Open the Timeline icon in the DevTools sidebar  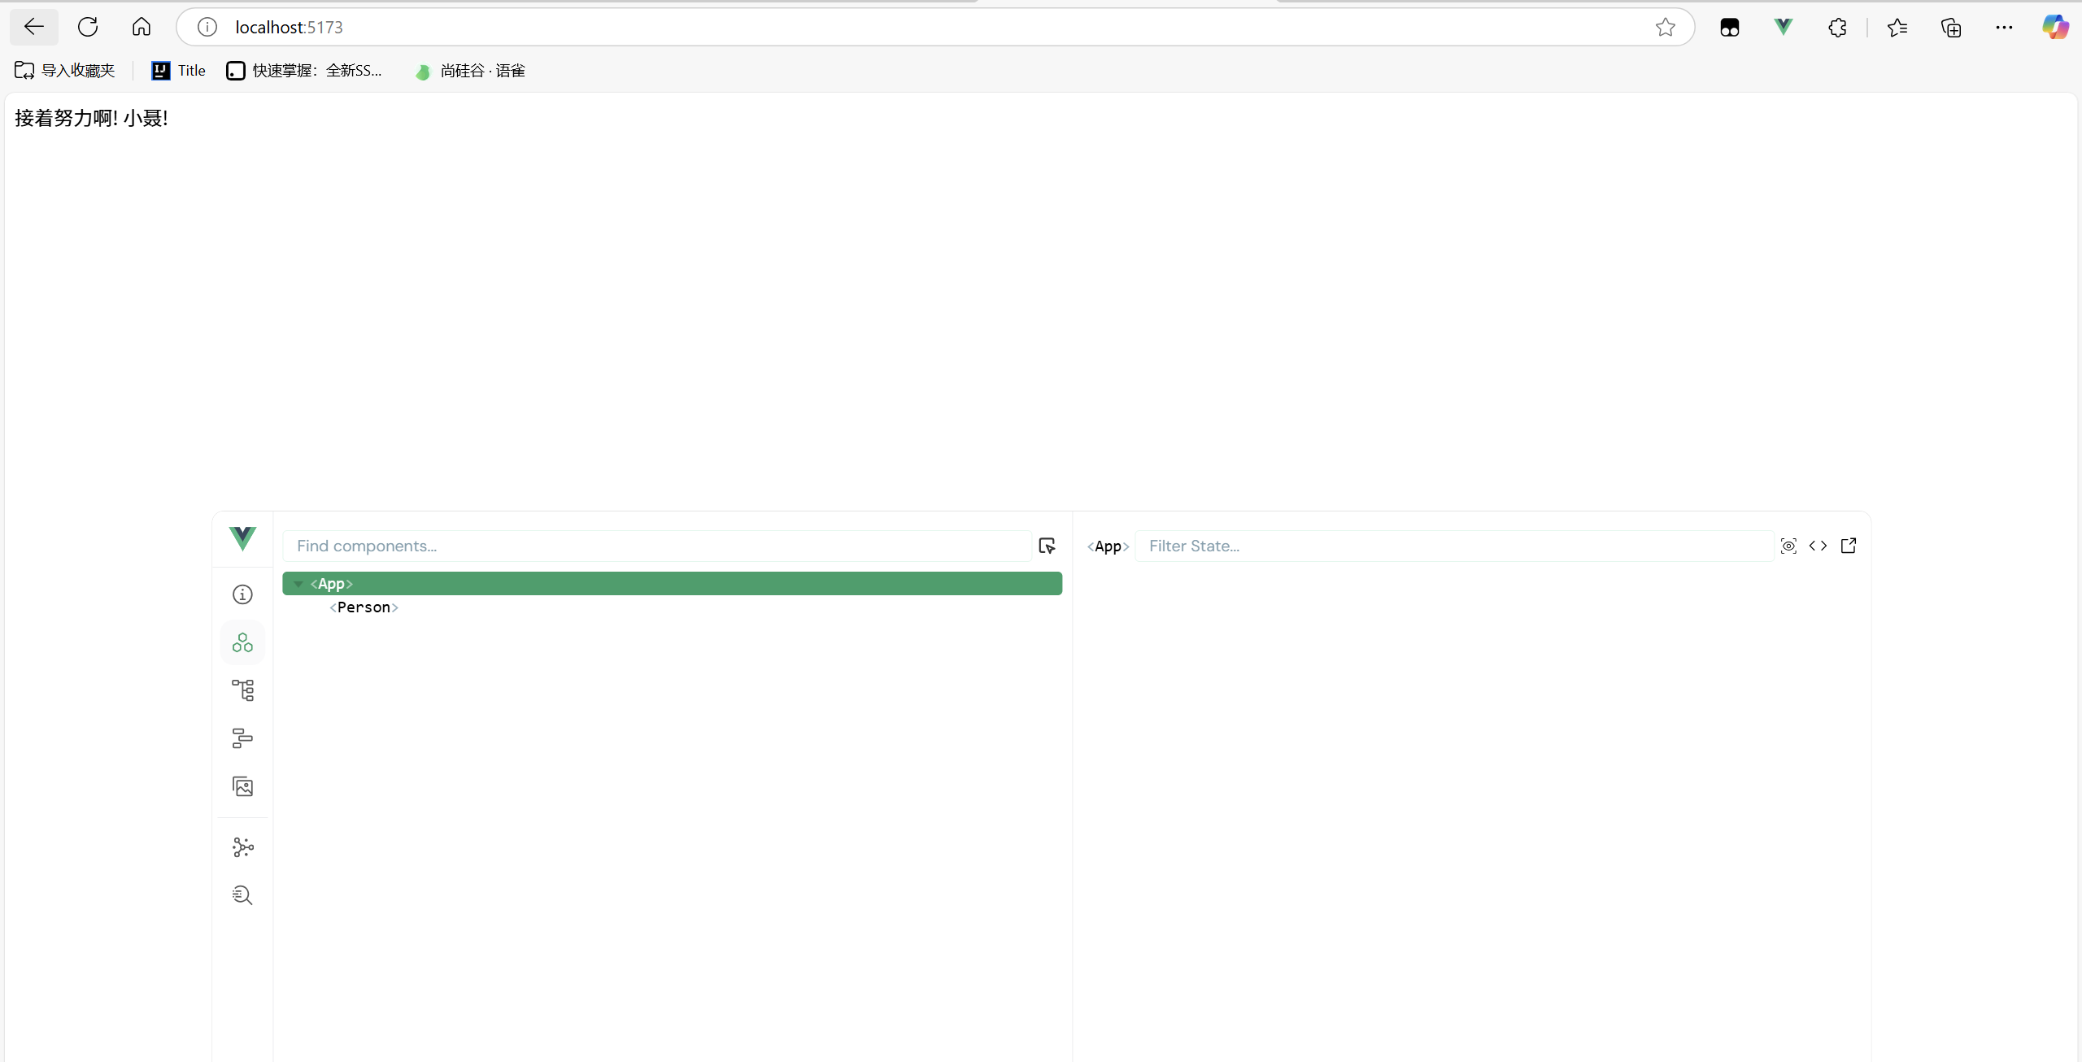[x=242, y=738]
